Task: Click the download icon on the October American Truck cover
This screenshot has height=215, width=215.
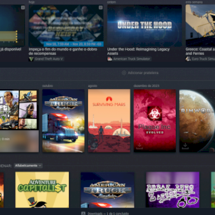Action: (x=48, y=146)
